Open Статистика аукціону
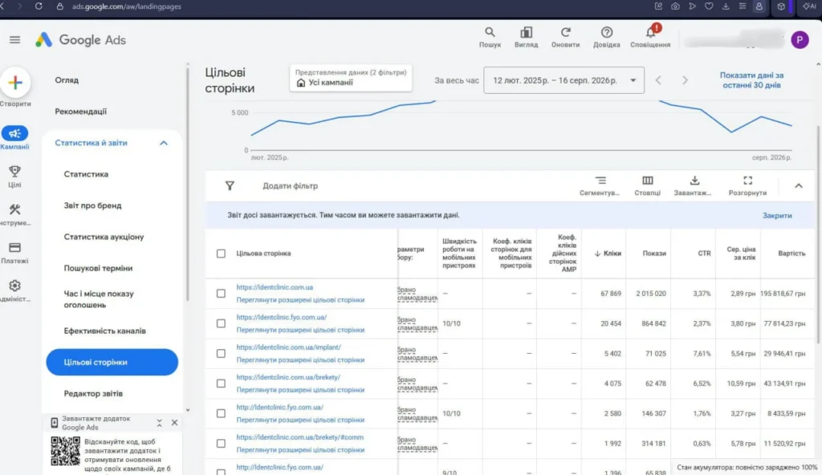 point(104,237)
